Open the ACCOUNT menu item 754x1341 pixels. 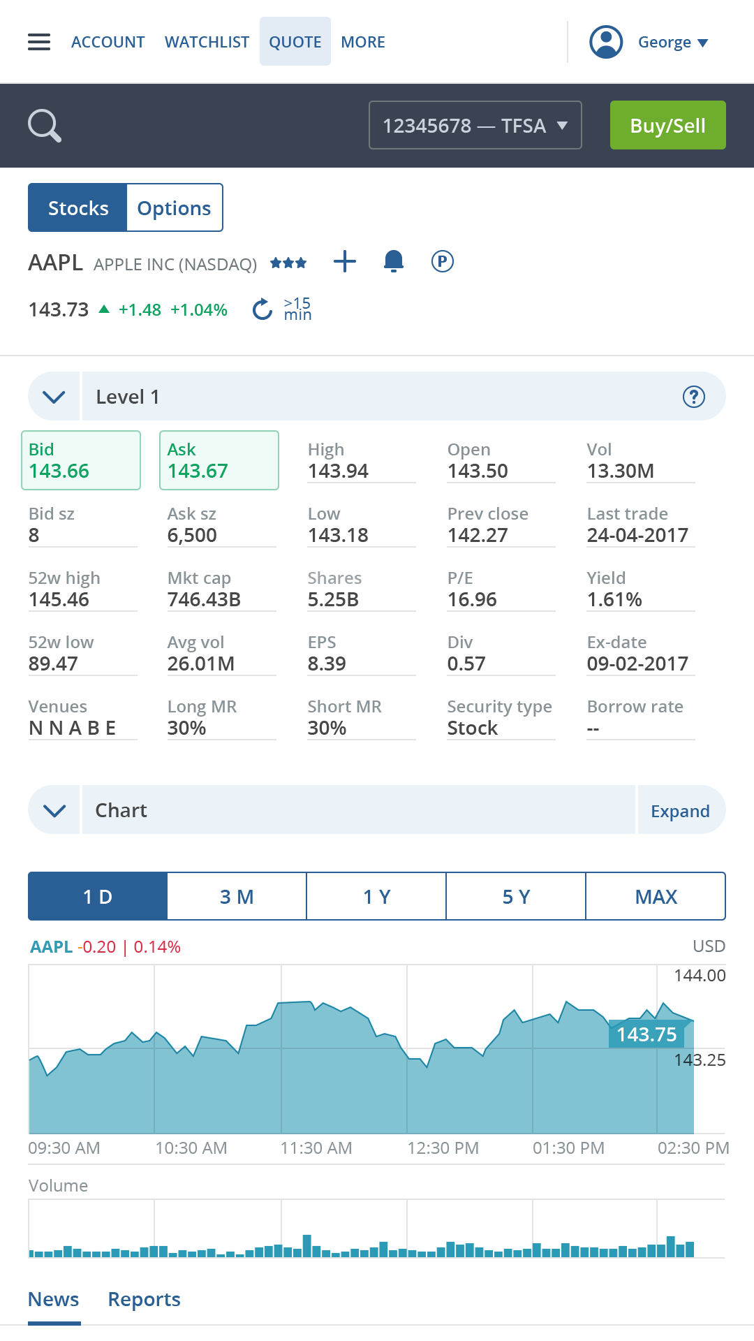coord(108,42)
